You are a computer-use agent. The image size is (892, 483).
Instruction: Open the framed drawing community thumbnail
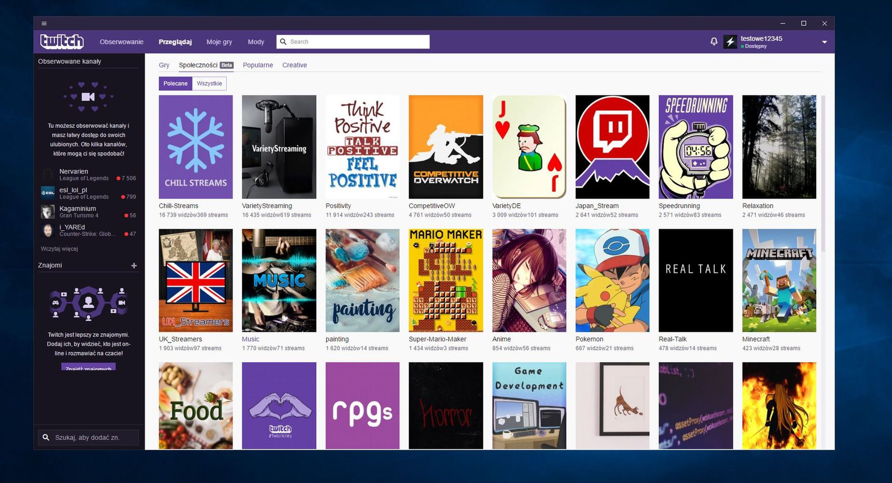612,406
